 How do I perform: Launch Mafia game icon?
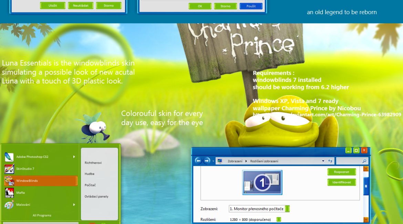9,193
